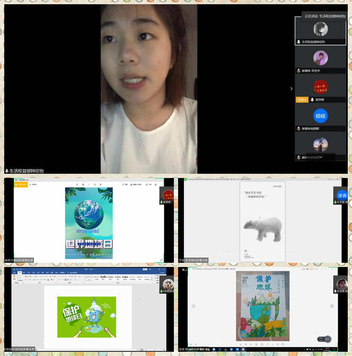Toggle bold formatting in Word ribbon
Viewport: 352px width, 356px height.
pyautogui.click(x=25, y=280)
